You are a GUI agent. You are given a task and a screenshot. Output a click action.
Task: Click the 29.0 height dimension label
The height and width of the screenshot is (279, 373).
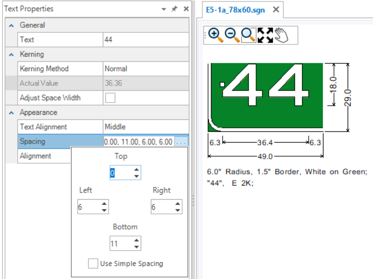pos(348,98)
